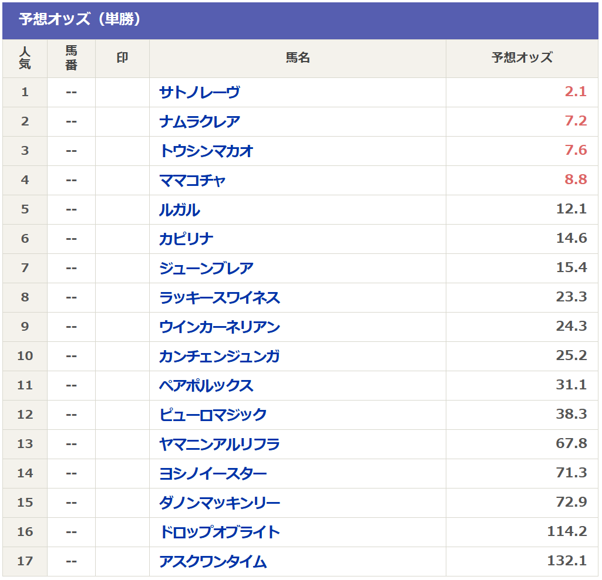Open ペアポルックス horse page
This screenshot has width=602, height=580.
click(x=206, y=385)
